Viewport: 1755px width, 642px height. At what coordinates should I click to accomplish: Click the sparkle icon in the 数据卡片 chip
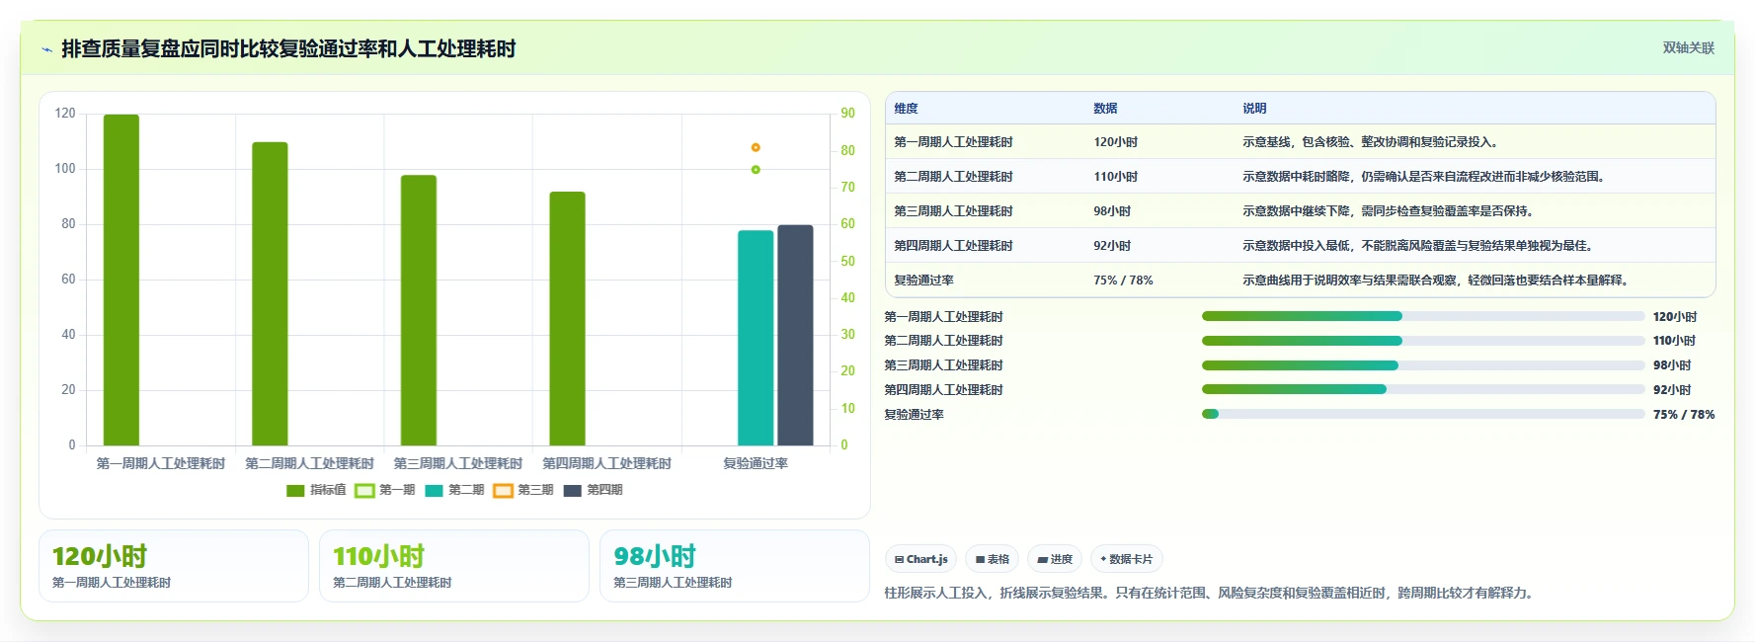click(x=1103, y=559)
